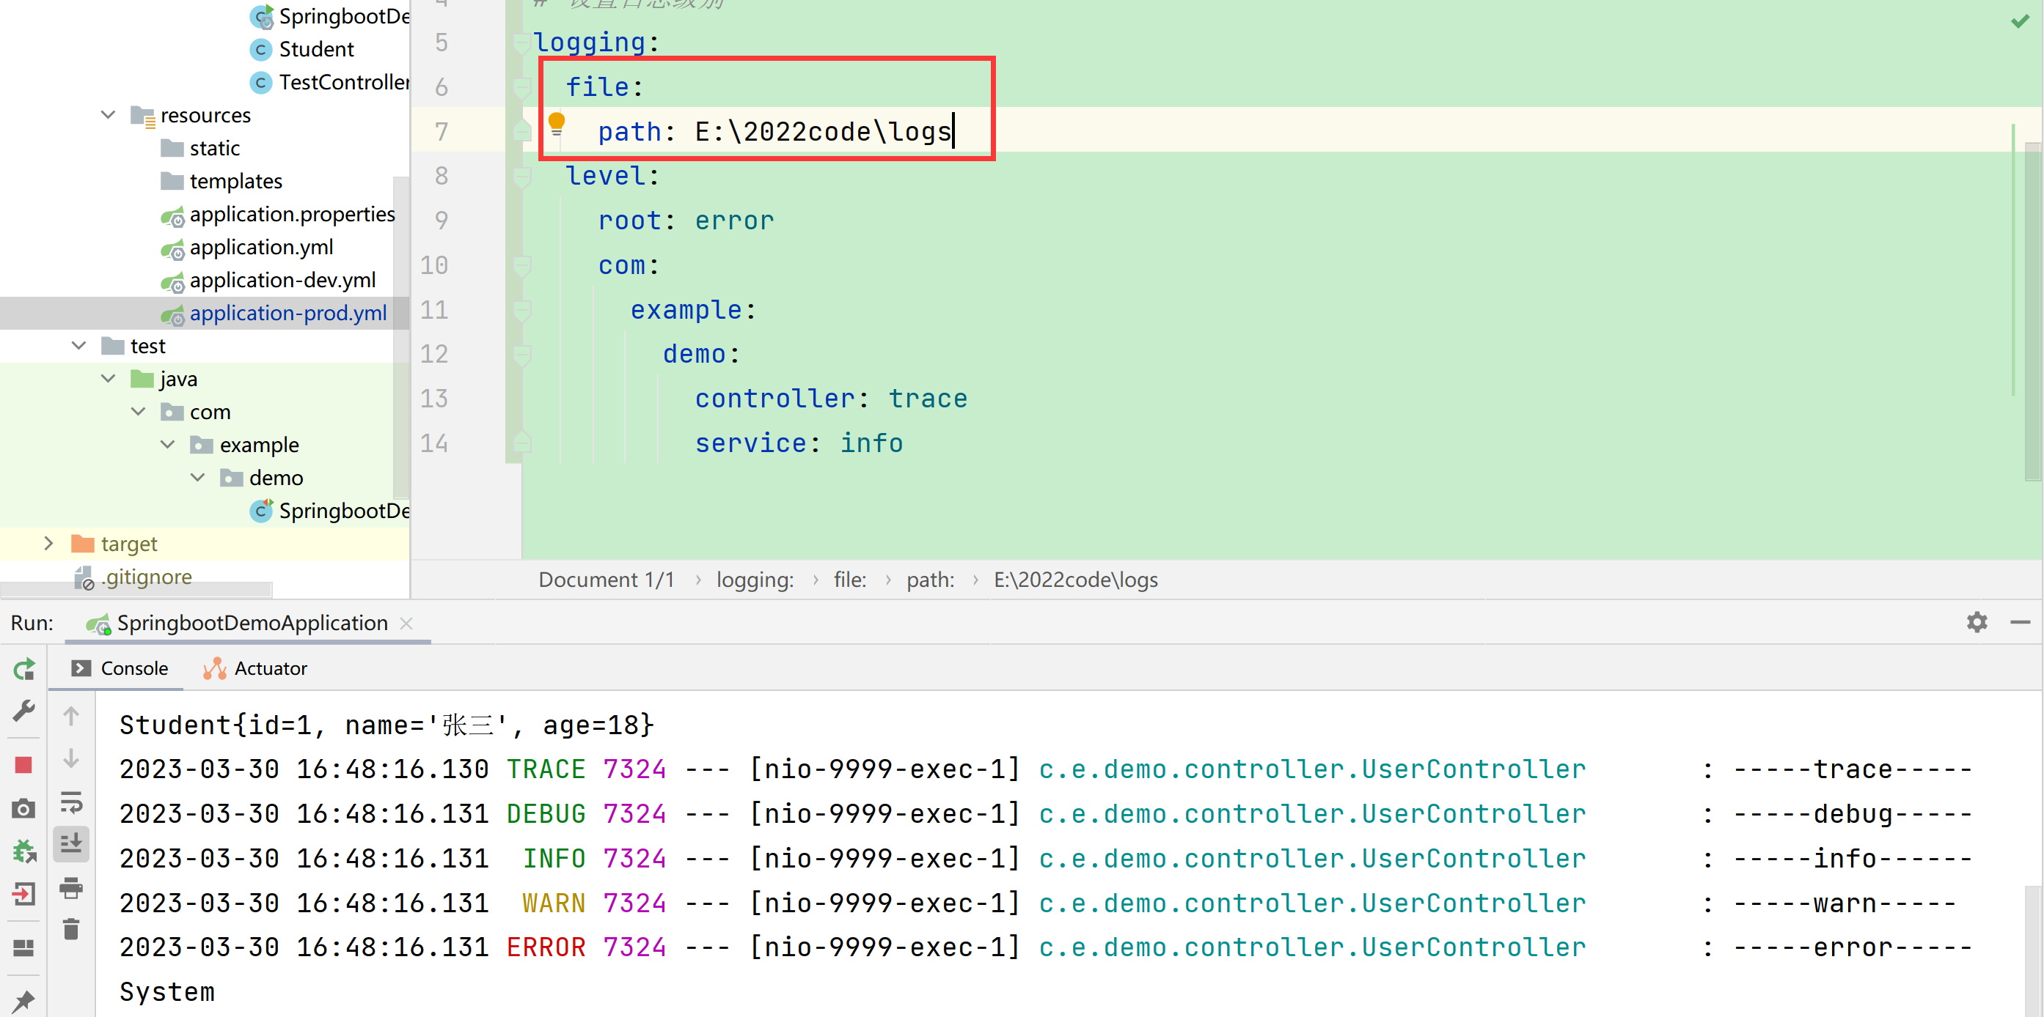Fold the com block at line 10
This screenshot has width=2044, height=1017.
(521, 265)
